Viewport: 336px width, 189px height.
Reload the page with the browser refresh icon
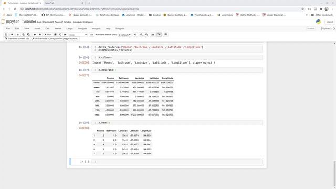pos(15,9)
